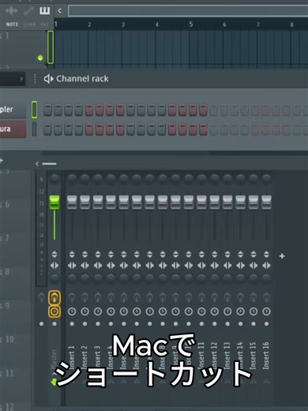The width and height of the screenshot is (308, 411).
Task: Open the Channel rack dotted options menu
Action: pyautogui.click(x=35, y=78)
